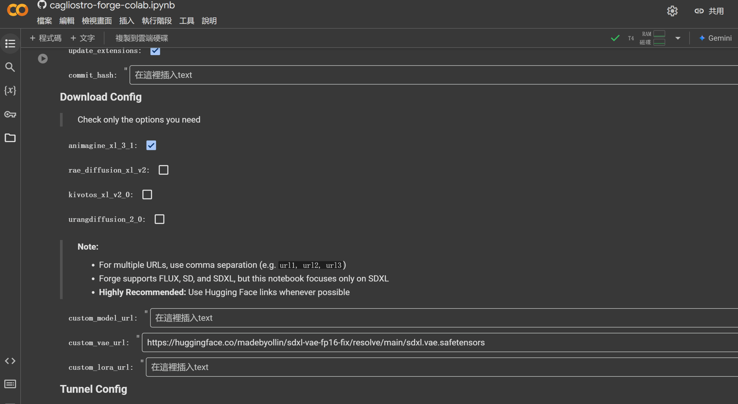The image size is (738, 404).
Task: Open the 工具 menu
Action: pyautogui.click(x=187, y=21)
